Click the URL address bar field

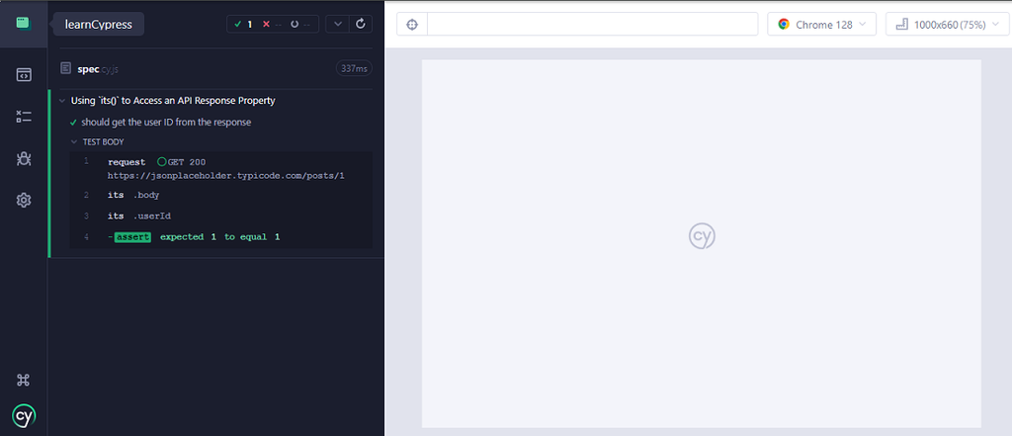click(593, 25)
